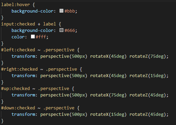Place cursor in '#right:checked ~ .perspective' selector
176x125 pixels.
pyautogui.click(x=39, y=69)
